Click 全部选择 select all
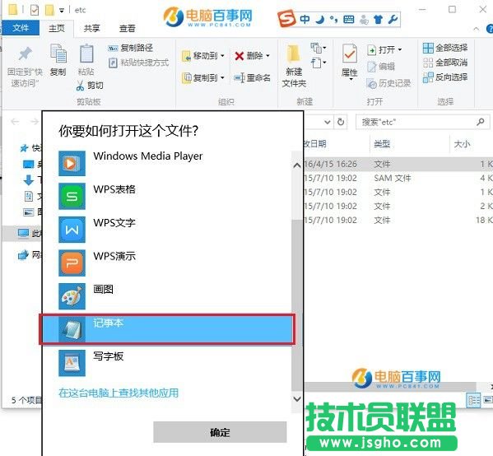Viewport: 493px width, 456px height. pos(445,48)
